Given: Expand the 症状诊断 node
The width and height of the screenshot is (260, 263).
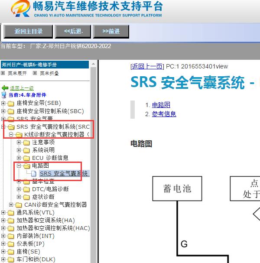Looking at the screenshot, I should point(19,197).
